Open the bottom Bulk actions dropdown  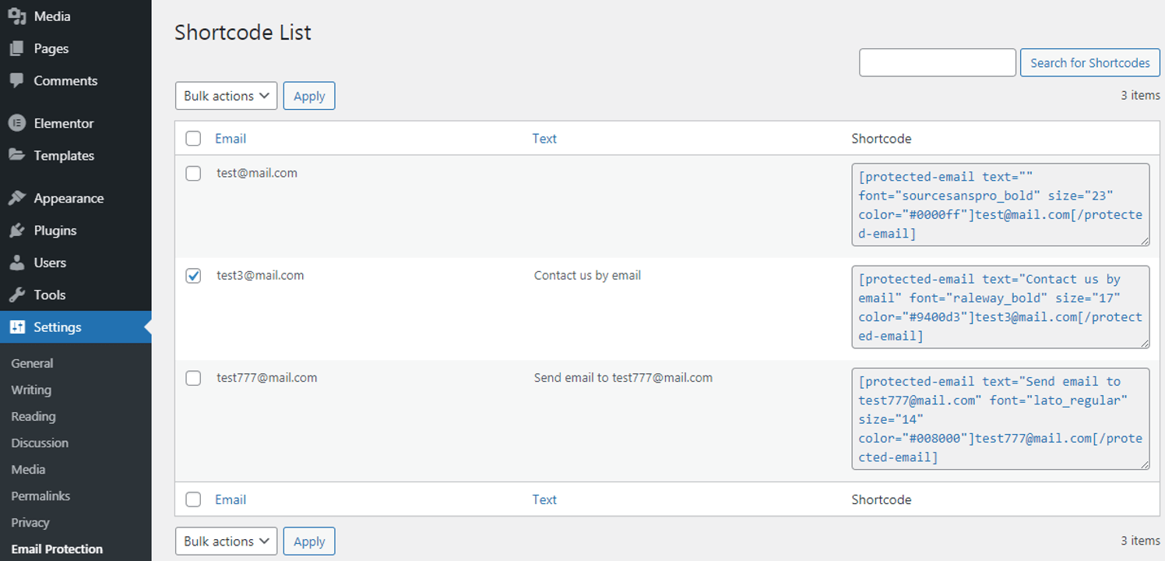(226, 541)
